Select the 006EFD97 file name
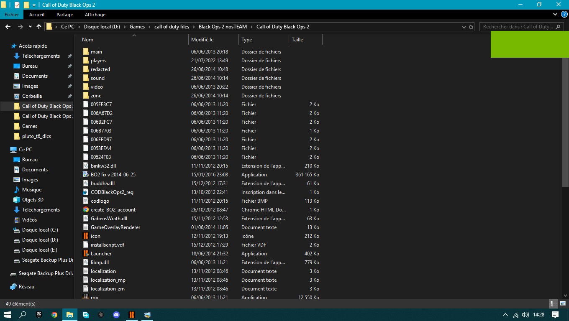 click(101, 140)
